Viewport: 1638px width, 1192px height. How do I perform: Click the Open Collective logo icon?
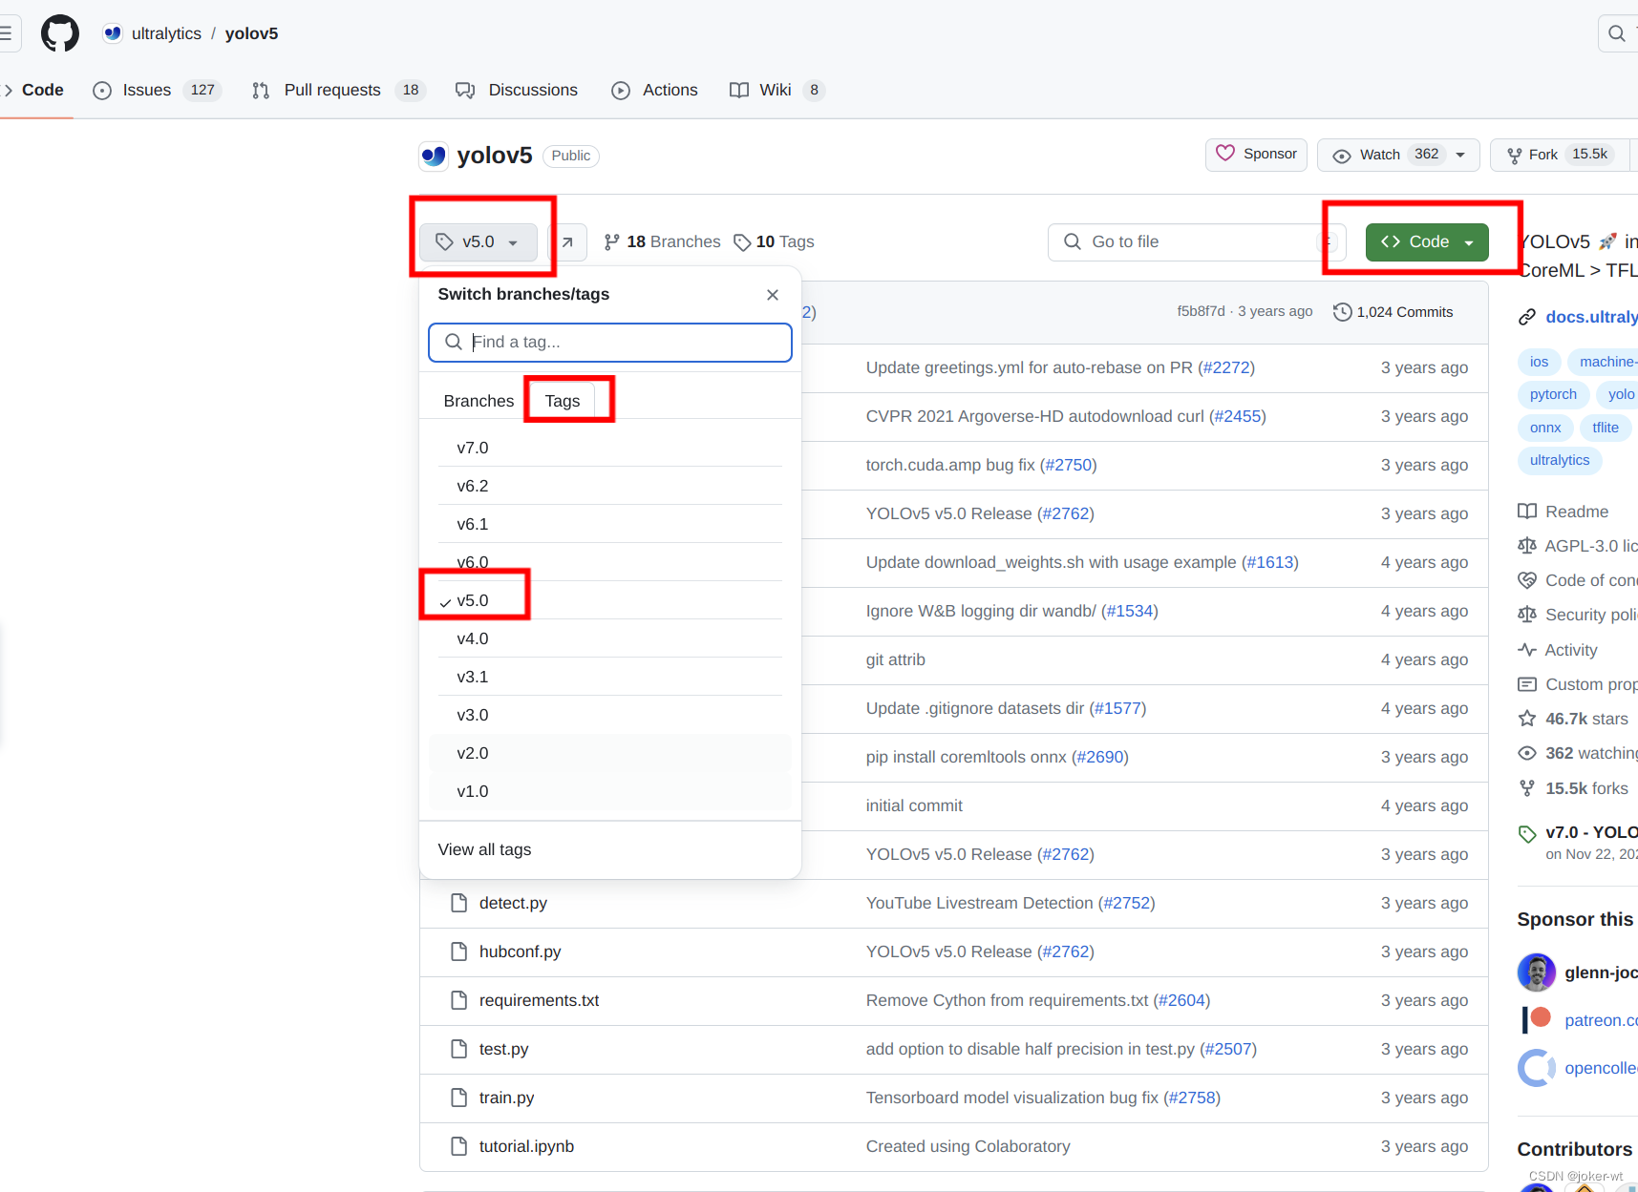click(x=1537, y=1068)
